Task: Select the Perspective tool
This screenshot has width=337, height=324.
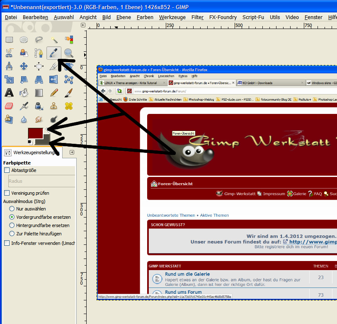Action: tap(39, 80)
